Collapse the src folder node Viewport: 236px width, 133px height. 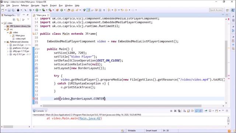tap(5, 30)
